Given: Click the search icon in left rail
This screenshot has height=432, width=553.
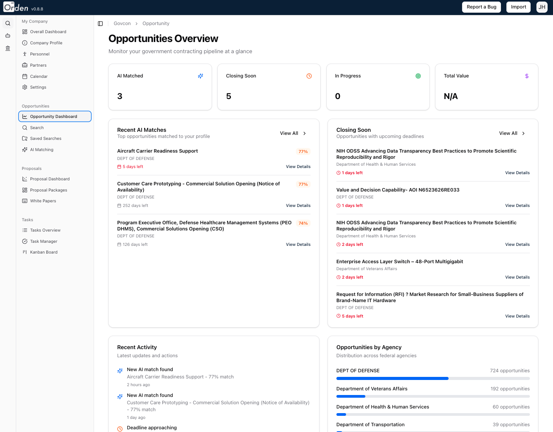Looking at the screenshot, I should coord(8,24).
